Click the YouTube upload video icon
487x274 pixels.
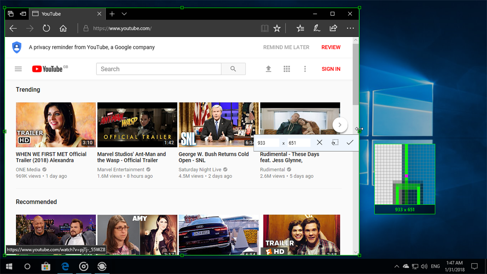click(268, 69)
